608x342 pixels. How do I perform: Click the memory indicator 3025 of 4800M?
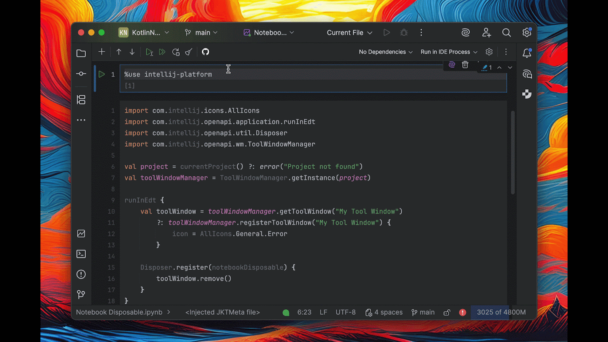501,312
